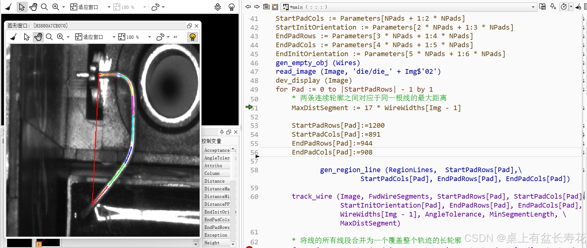This screenshot has height=248, width=587.
Task: Toggle the light bulb in the background toolbar
Action: click(231, 7)
